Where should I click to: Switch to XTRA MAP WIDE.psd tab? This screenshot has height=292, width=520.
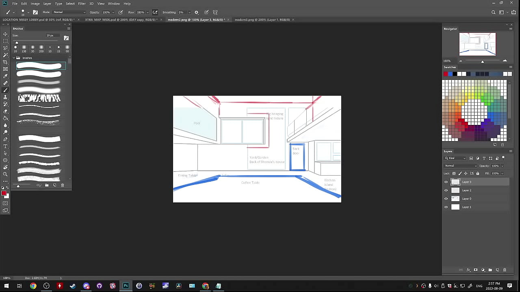(121, 19)
